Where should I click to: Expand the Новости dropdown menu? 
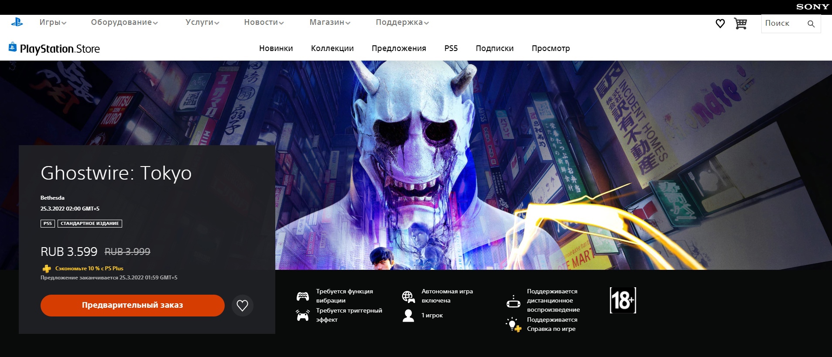pyautogui.click(x=264, y=22)
